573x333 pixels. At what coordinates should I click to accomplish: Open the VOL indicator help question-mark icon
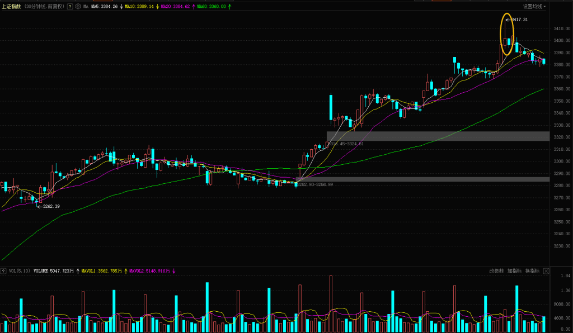tap(3, 271)
